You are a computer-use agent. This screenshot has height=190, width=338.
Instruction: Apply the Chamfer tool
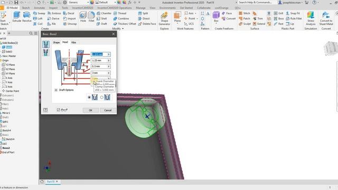point(104,13)
